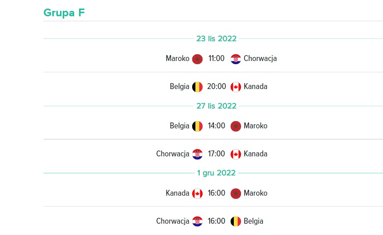Select Chorwacja team name in 11:00 match
The image size is (383, 235).
tap(260, 59)
